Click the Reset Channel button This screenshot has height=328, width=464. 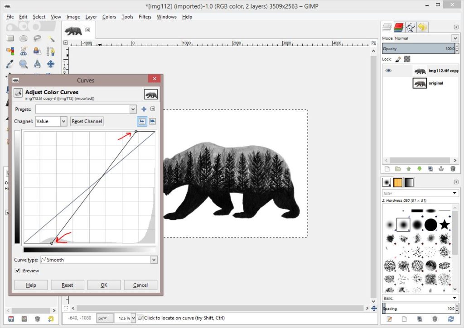(87, 121)
